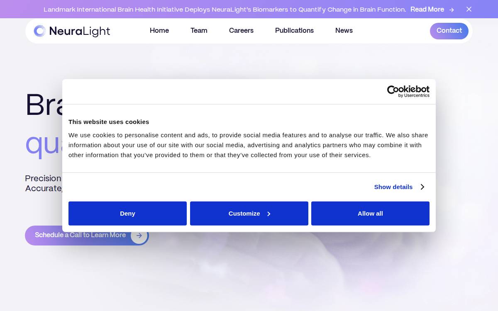Click the arrow next to Read More
Screen dimensions: 498x311
[452, 10]
